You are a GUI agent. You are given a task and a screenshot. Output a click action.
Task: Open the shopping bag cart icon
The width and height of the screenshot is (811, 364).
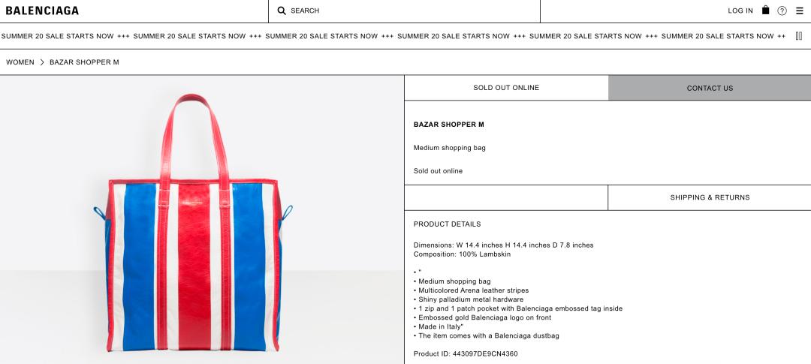pos(765,11)
